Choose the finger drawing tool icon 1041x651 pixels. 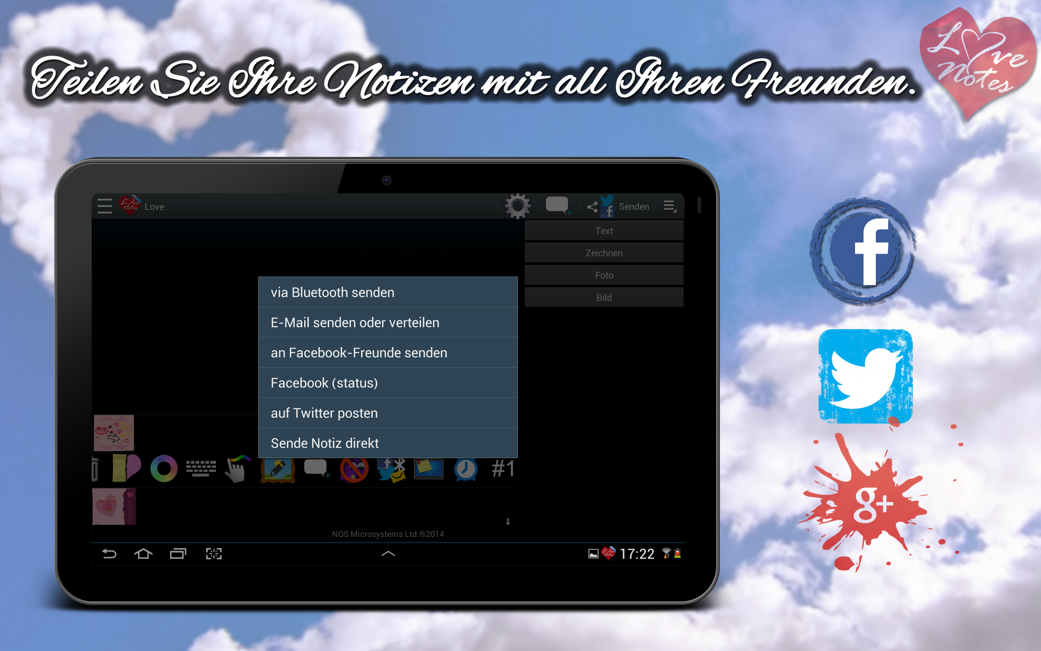237,468
